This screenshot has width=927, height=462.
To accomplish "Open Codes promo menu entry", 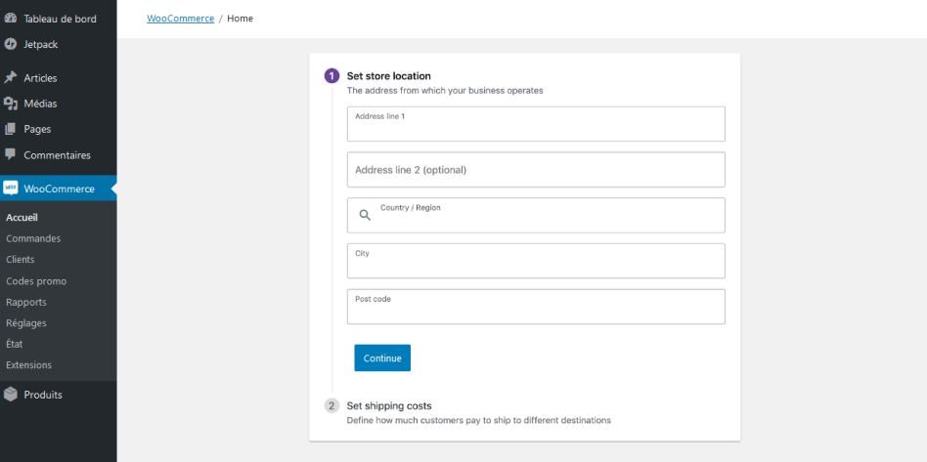I will pyautogui.click(x=36, y=281).
